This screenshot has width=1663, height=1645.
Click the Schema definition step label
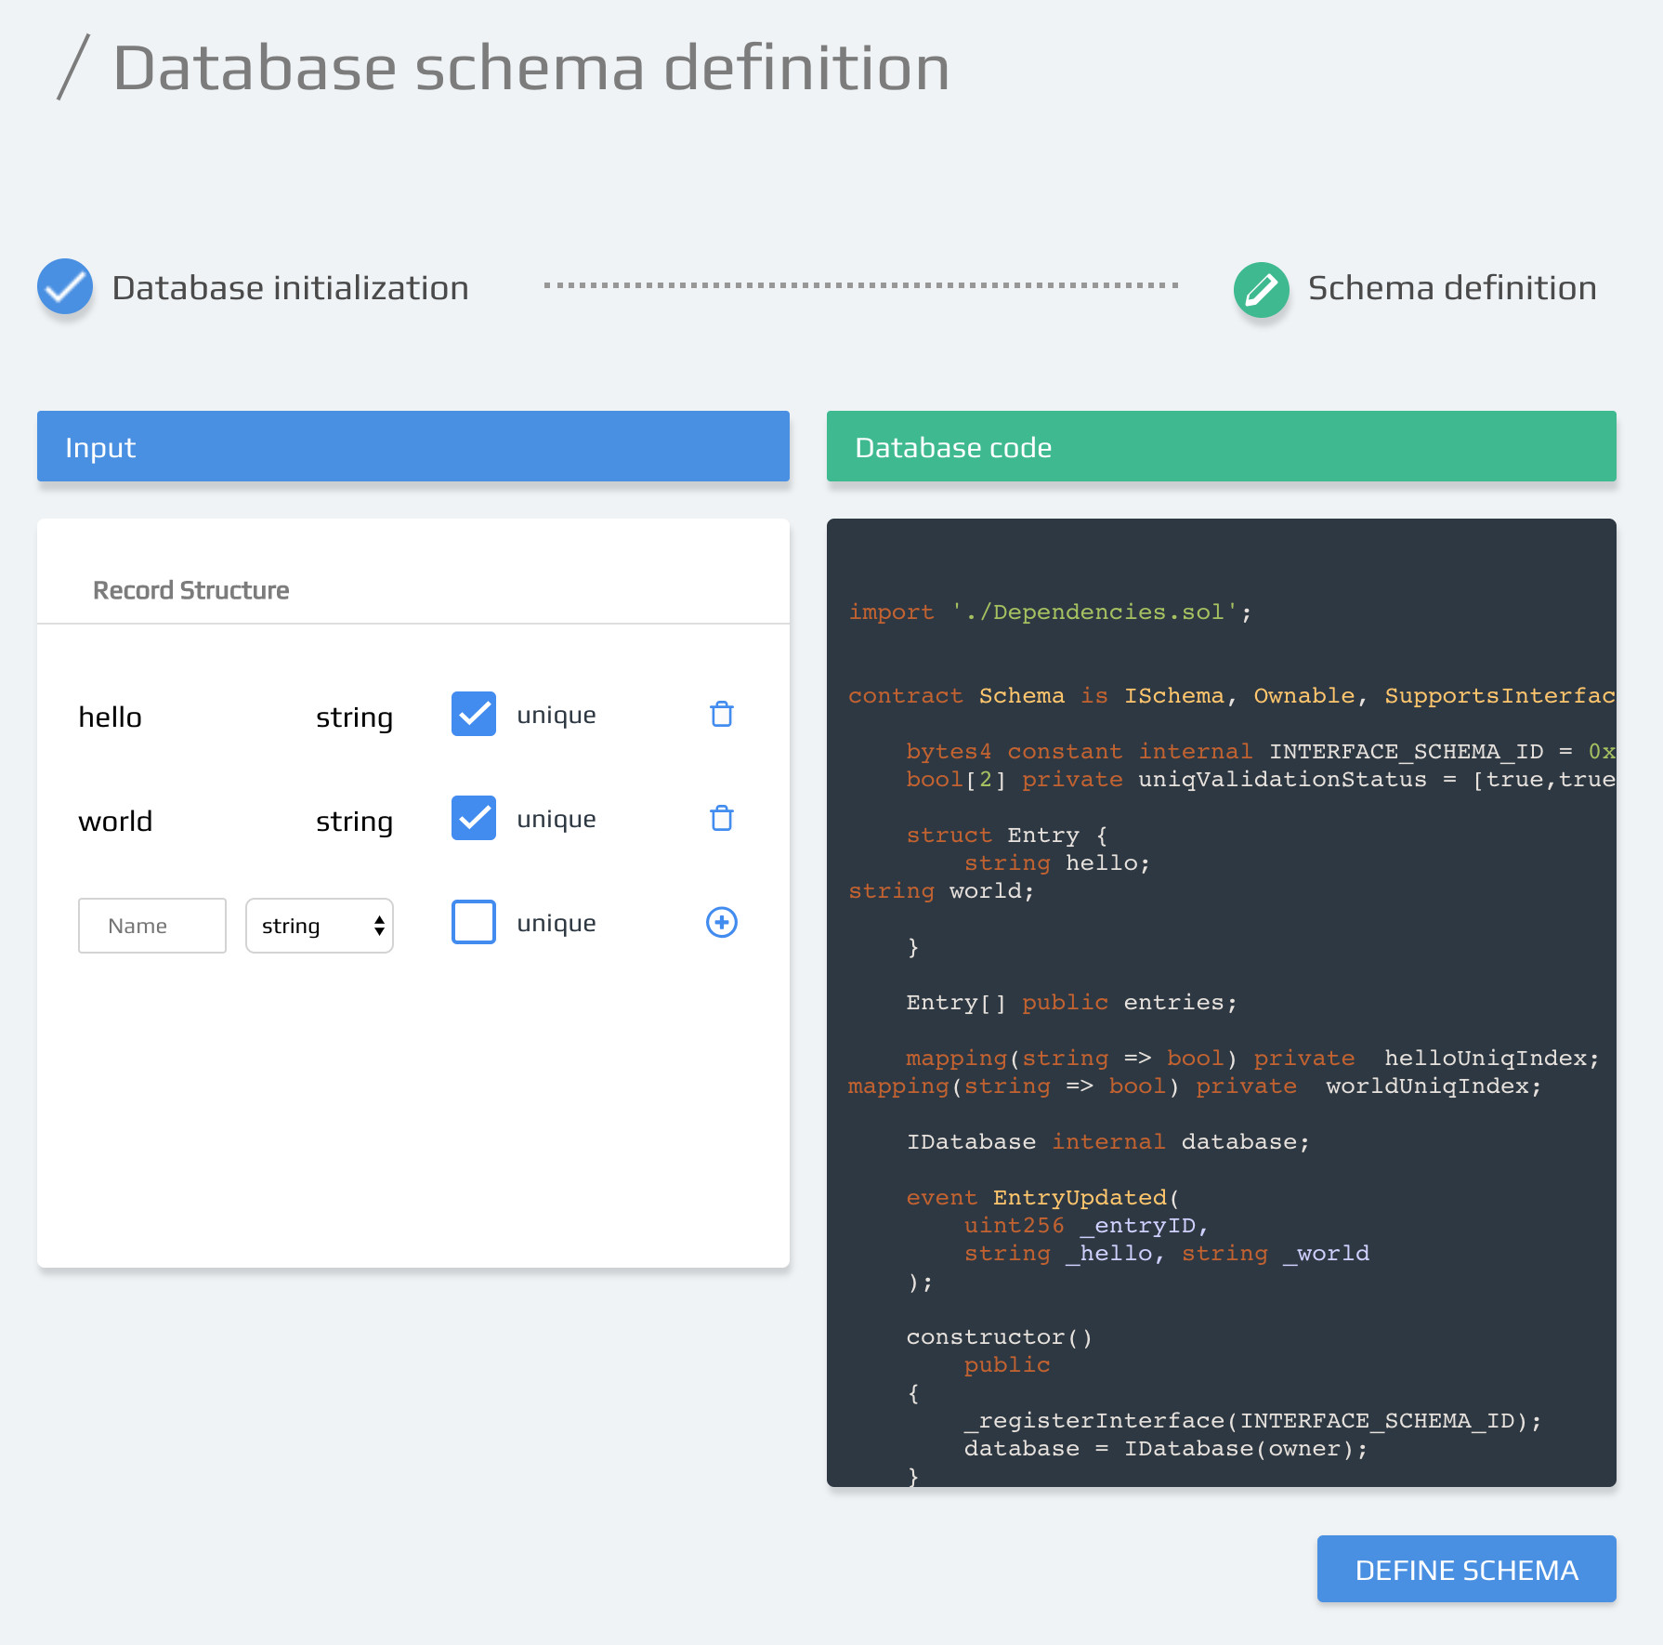1453,288
